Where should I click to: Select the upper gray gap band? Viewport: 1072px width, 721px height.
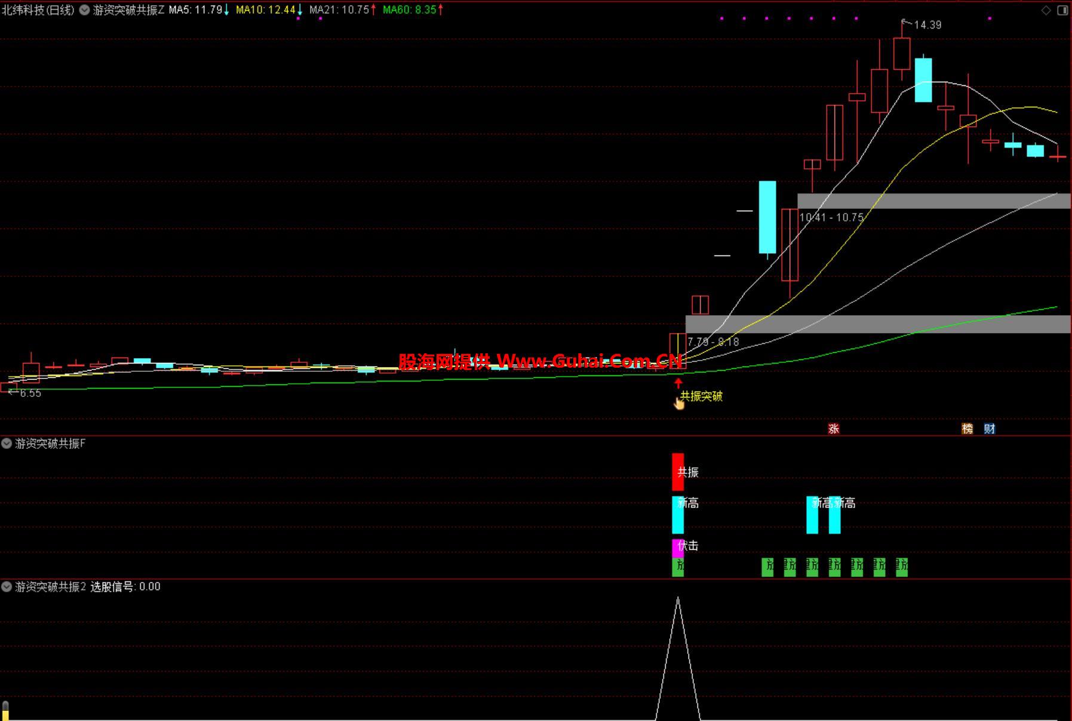(934, 201)
